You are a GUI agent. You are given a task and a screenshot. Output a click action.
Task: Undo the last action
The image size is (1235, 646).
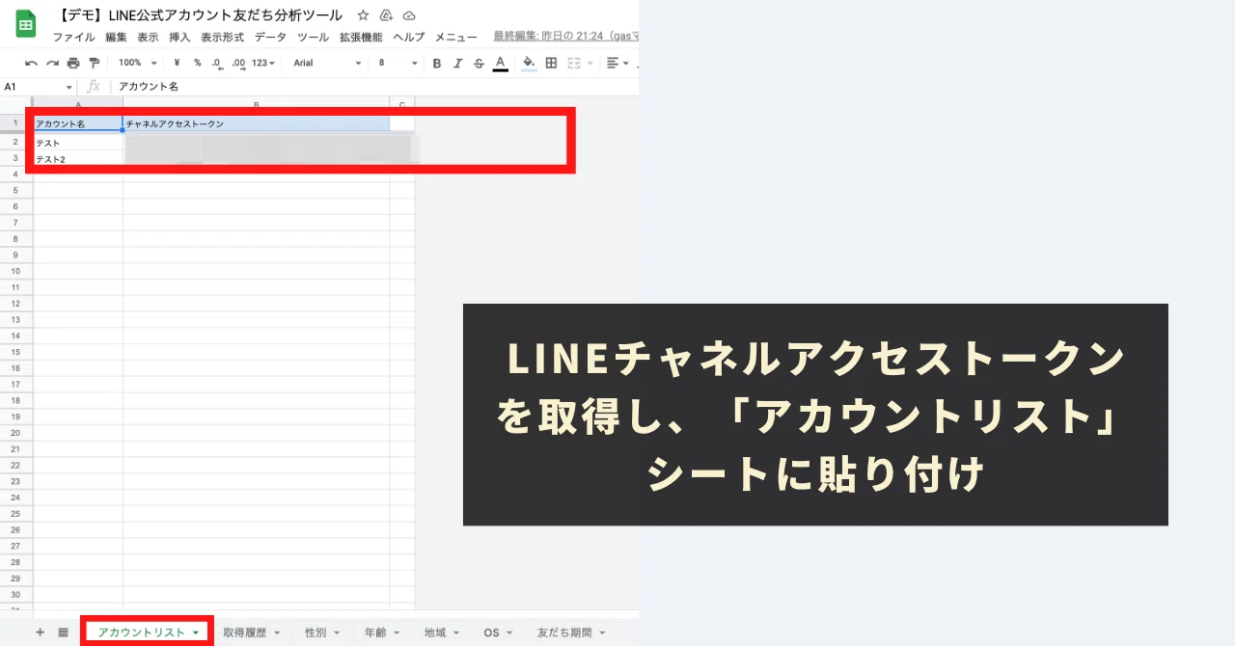(31, 63)
